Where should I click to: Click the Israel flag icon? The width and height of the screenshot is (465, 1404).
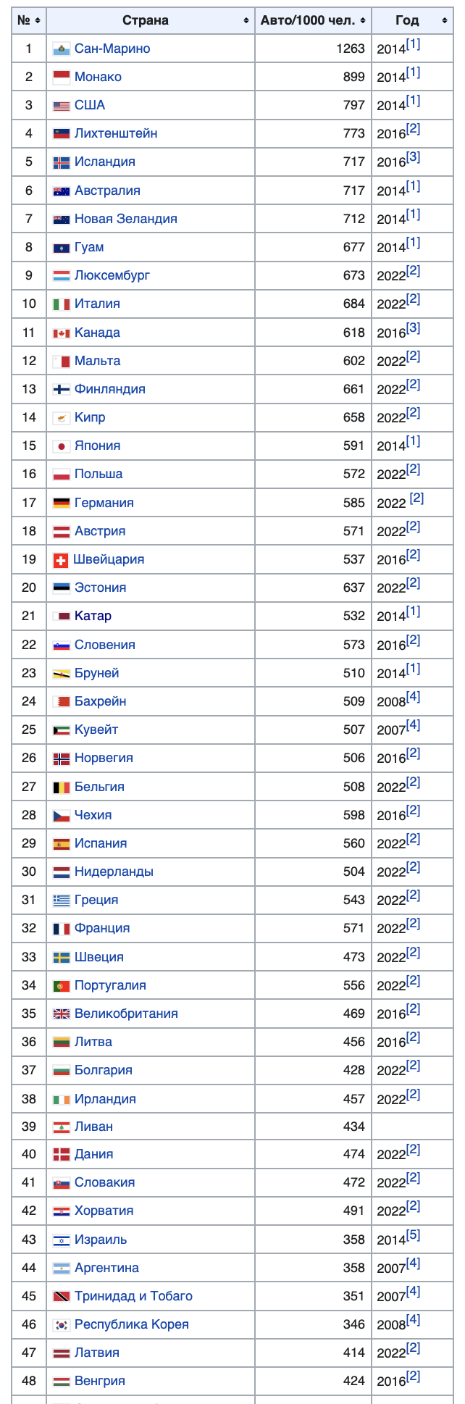pos(62,1240)
